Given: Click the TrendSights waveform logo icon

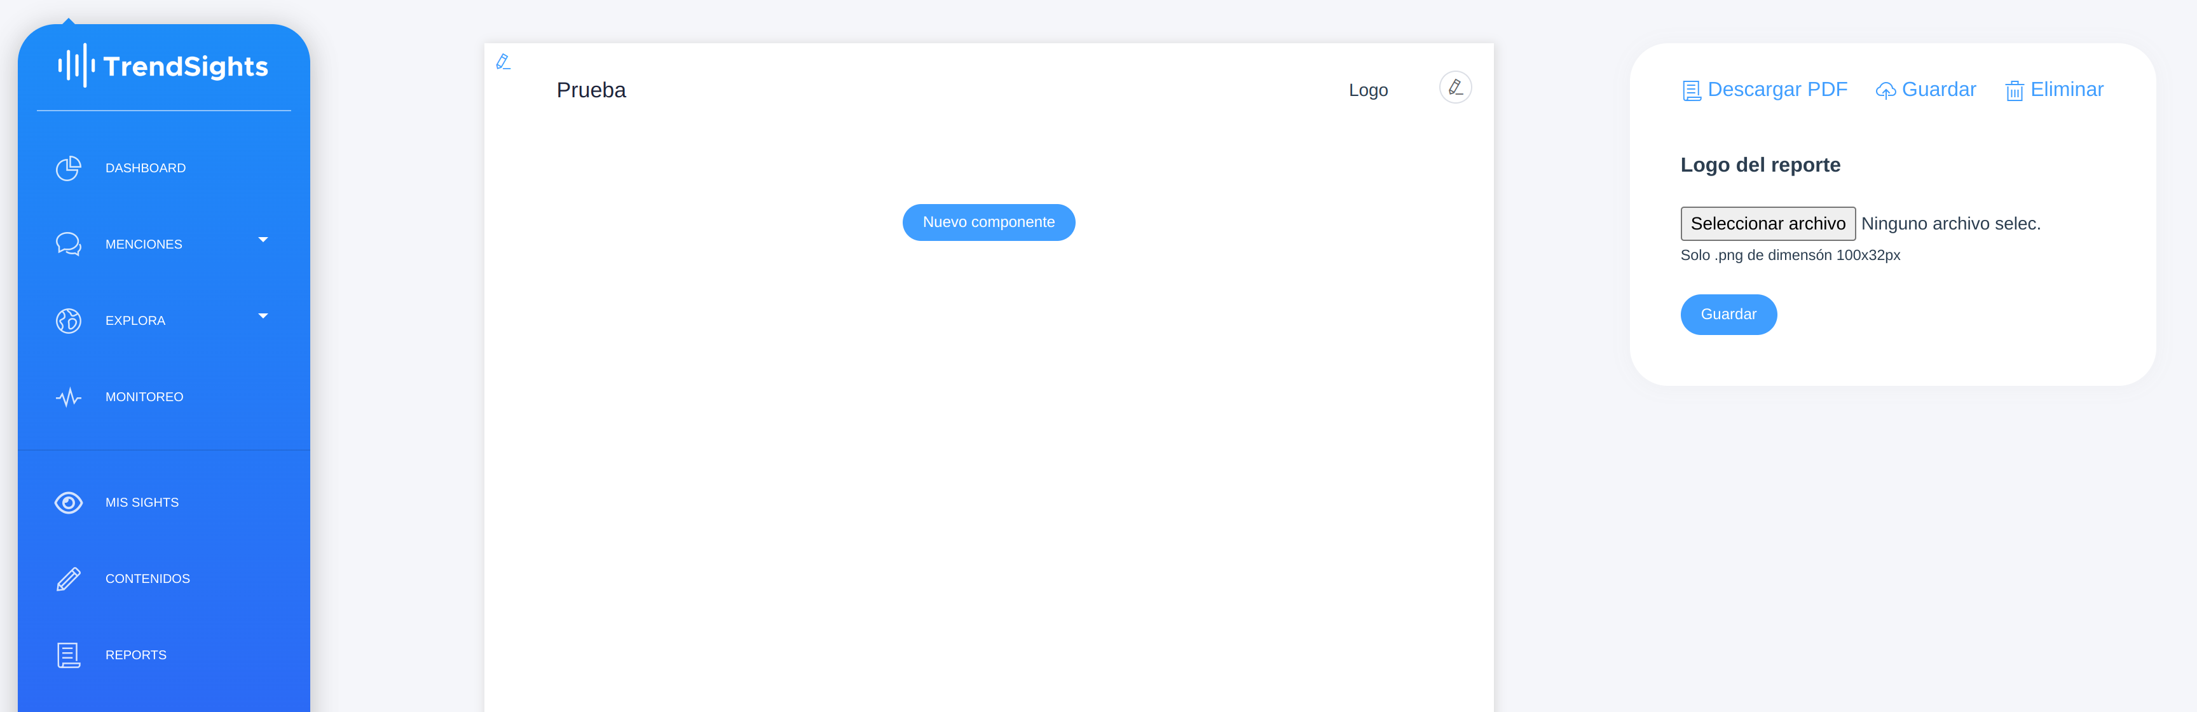Looking at the screenshot, I should click(76, 65).
